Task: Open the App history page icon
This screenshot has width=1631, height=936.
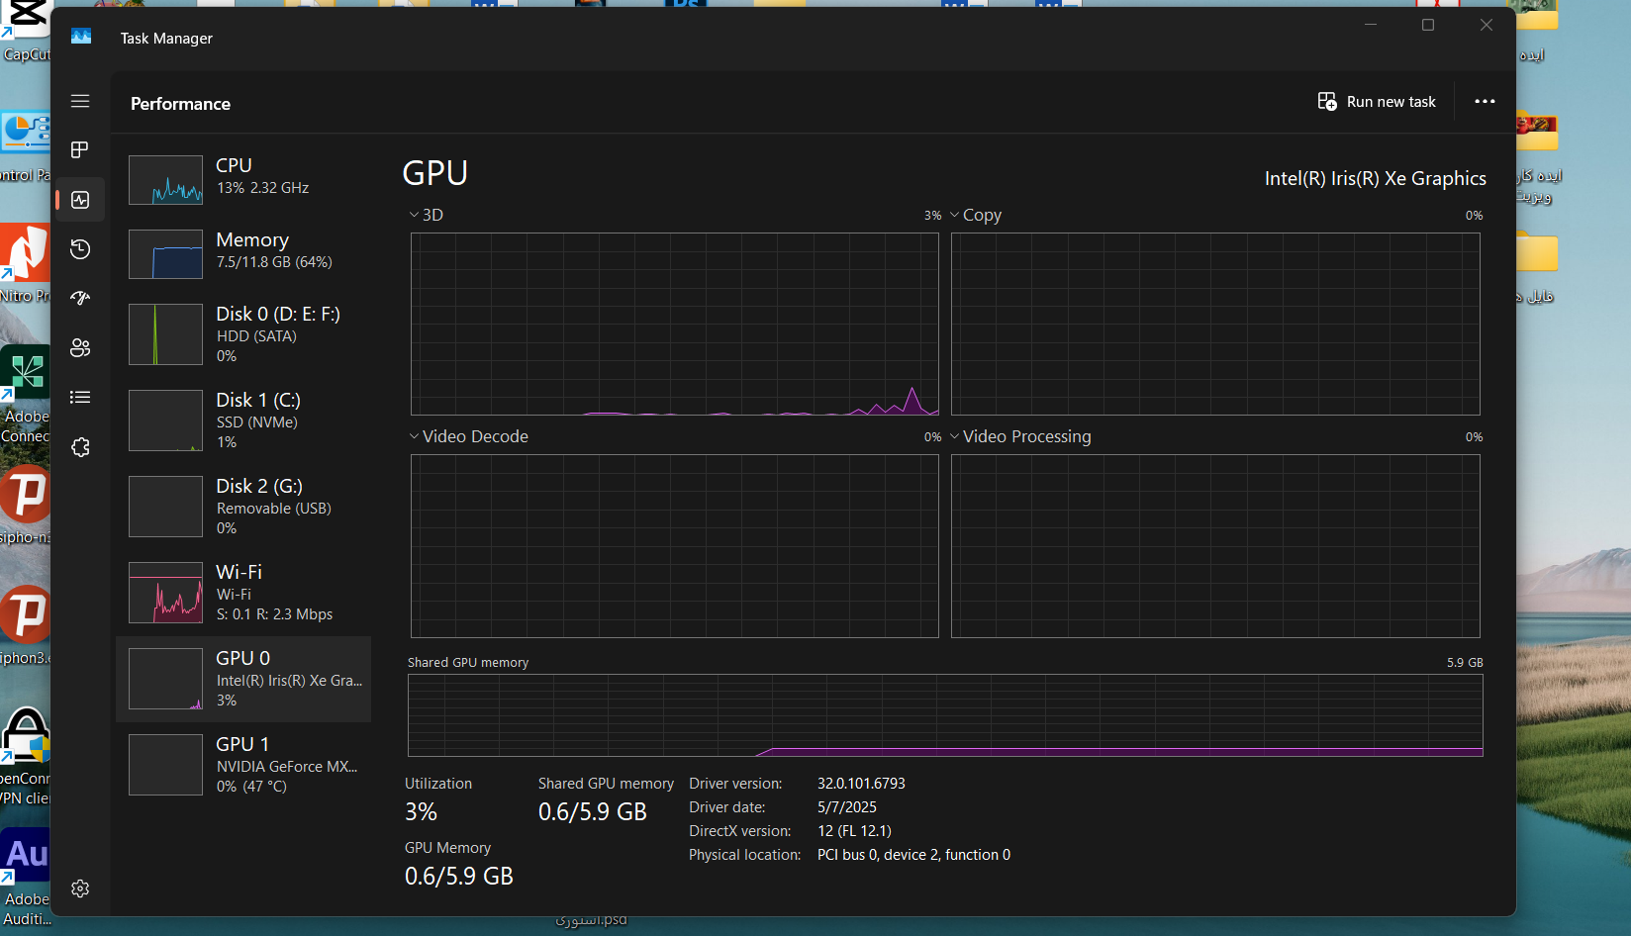Action: click(x=80, y=249)
